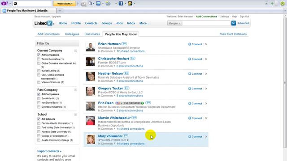The width and height of the screenshot is (287, 161).
Task: Go to the Home menu item
Action: [63, 23]
